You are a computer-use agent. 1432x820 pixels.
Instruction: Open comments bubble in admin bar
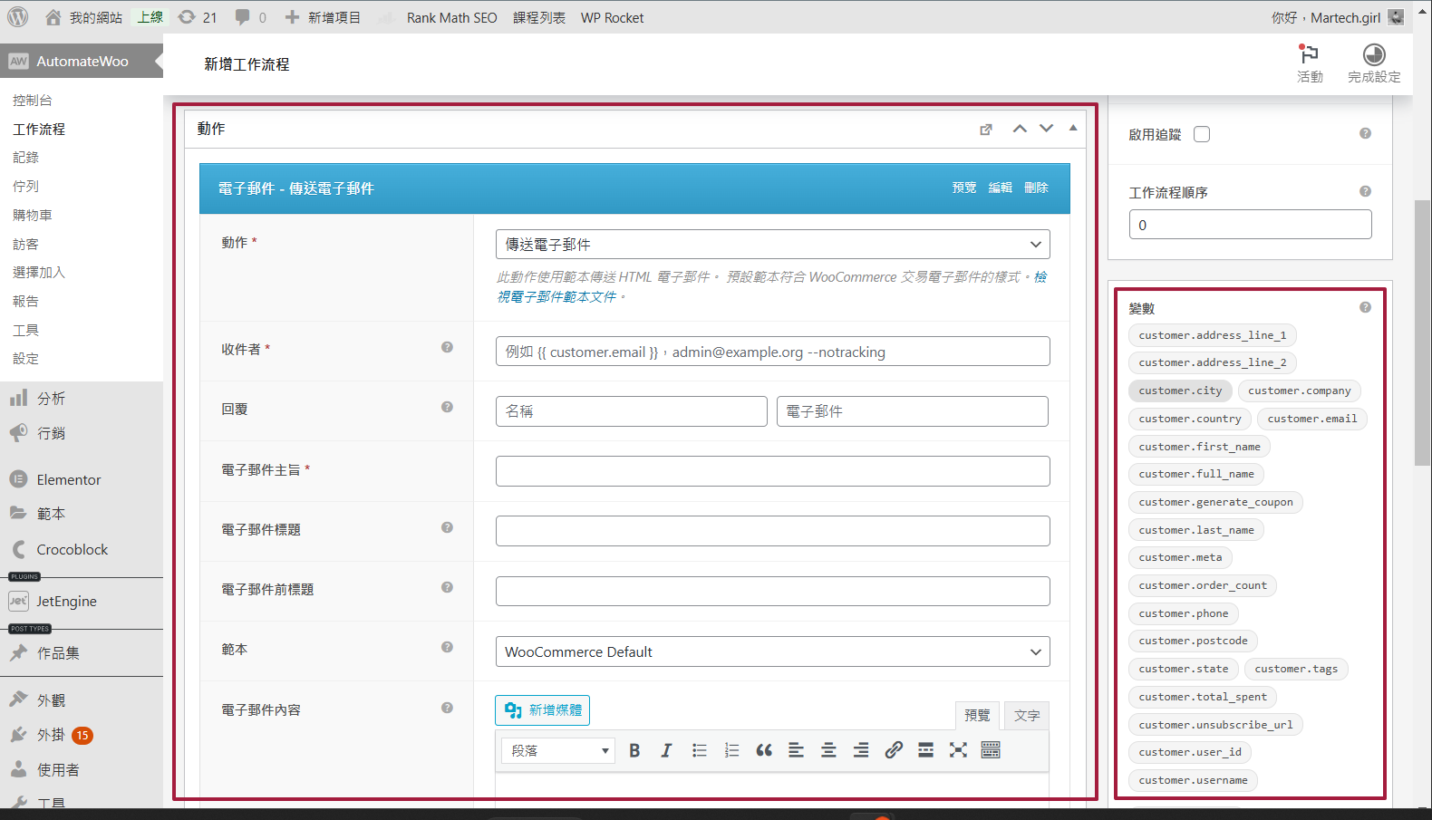tap(250, 17)
